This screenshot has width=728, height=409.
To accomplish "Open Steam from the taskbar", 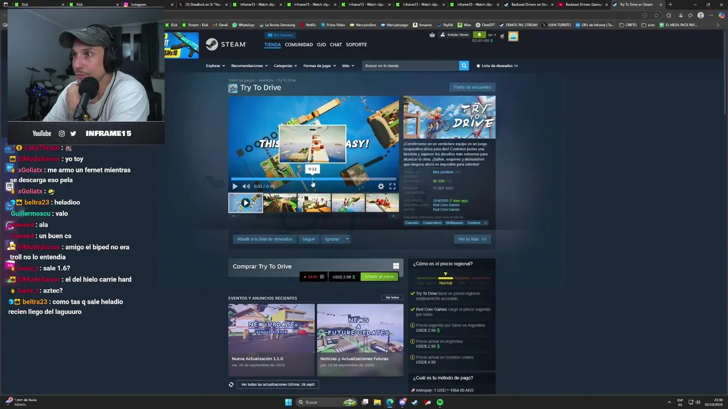I will click(415, 402).
